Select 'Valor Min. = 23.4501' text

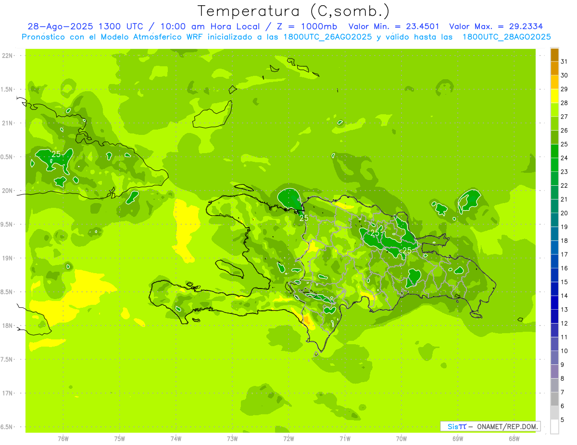click(x=395, y=26)
